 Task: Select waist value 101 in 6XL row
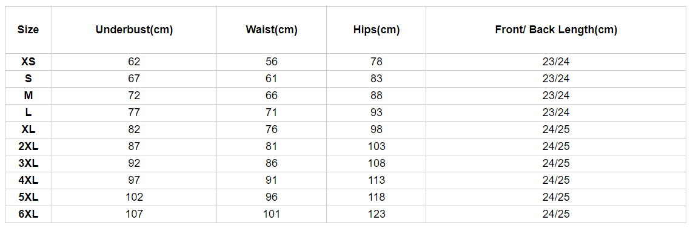point(272,215)
